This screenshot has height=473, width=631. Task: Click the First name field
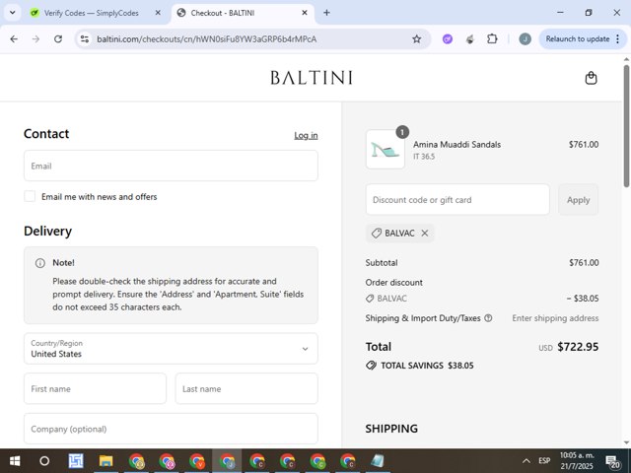click(x=95, y=388)
